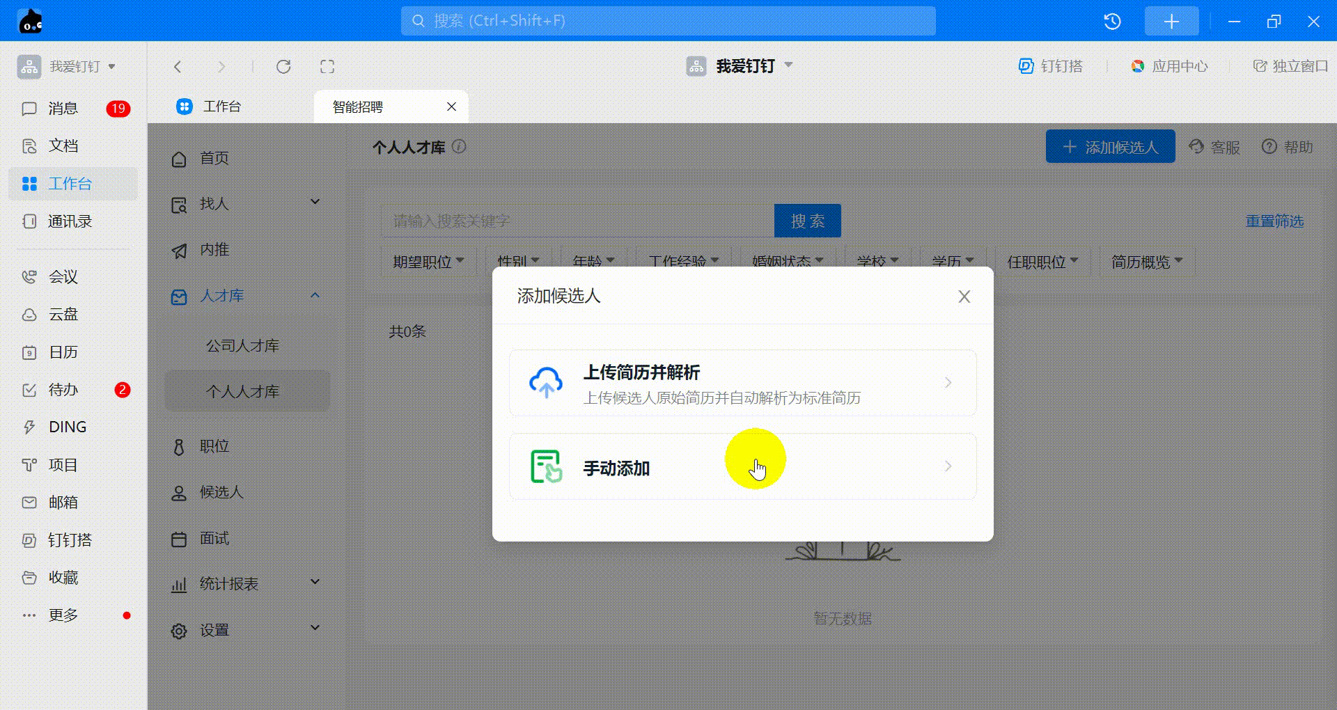This screenshot has width=1337, height=710.
Task: Open the 我爱钉钉 organization dropdown in sidebar
Action: (68, 67)
